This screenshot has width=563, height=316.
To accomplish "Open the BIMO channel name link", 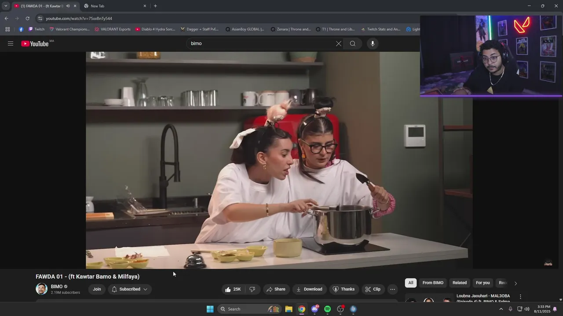I will 57,287.
